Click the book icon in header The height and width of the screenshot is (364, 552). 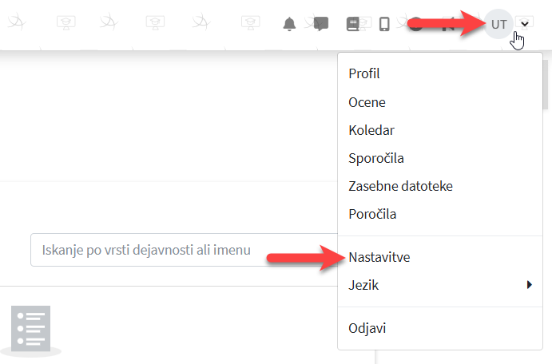pyautogui.click(x=352, y=24)
